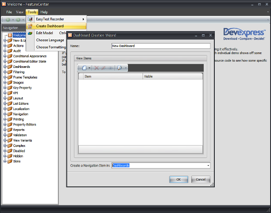Click the Create Dashboard menu icon

coord(30,26)
